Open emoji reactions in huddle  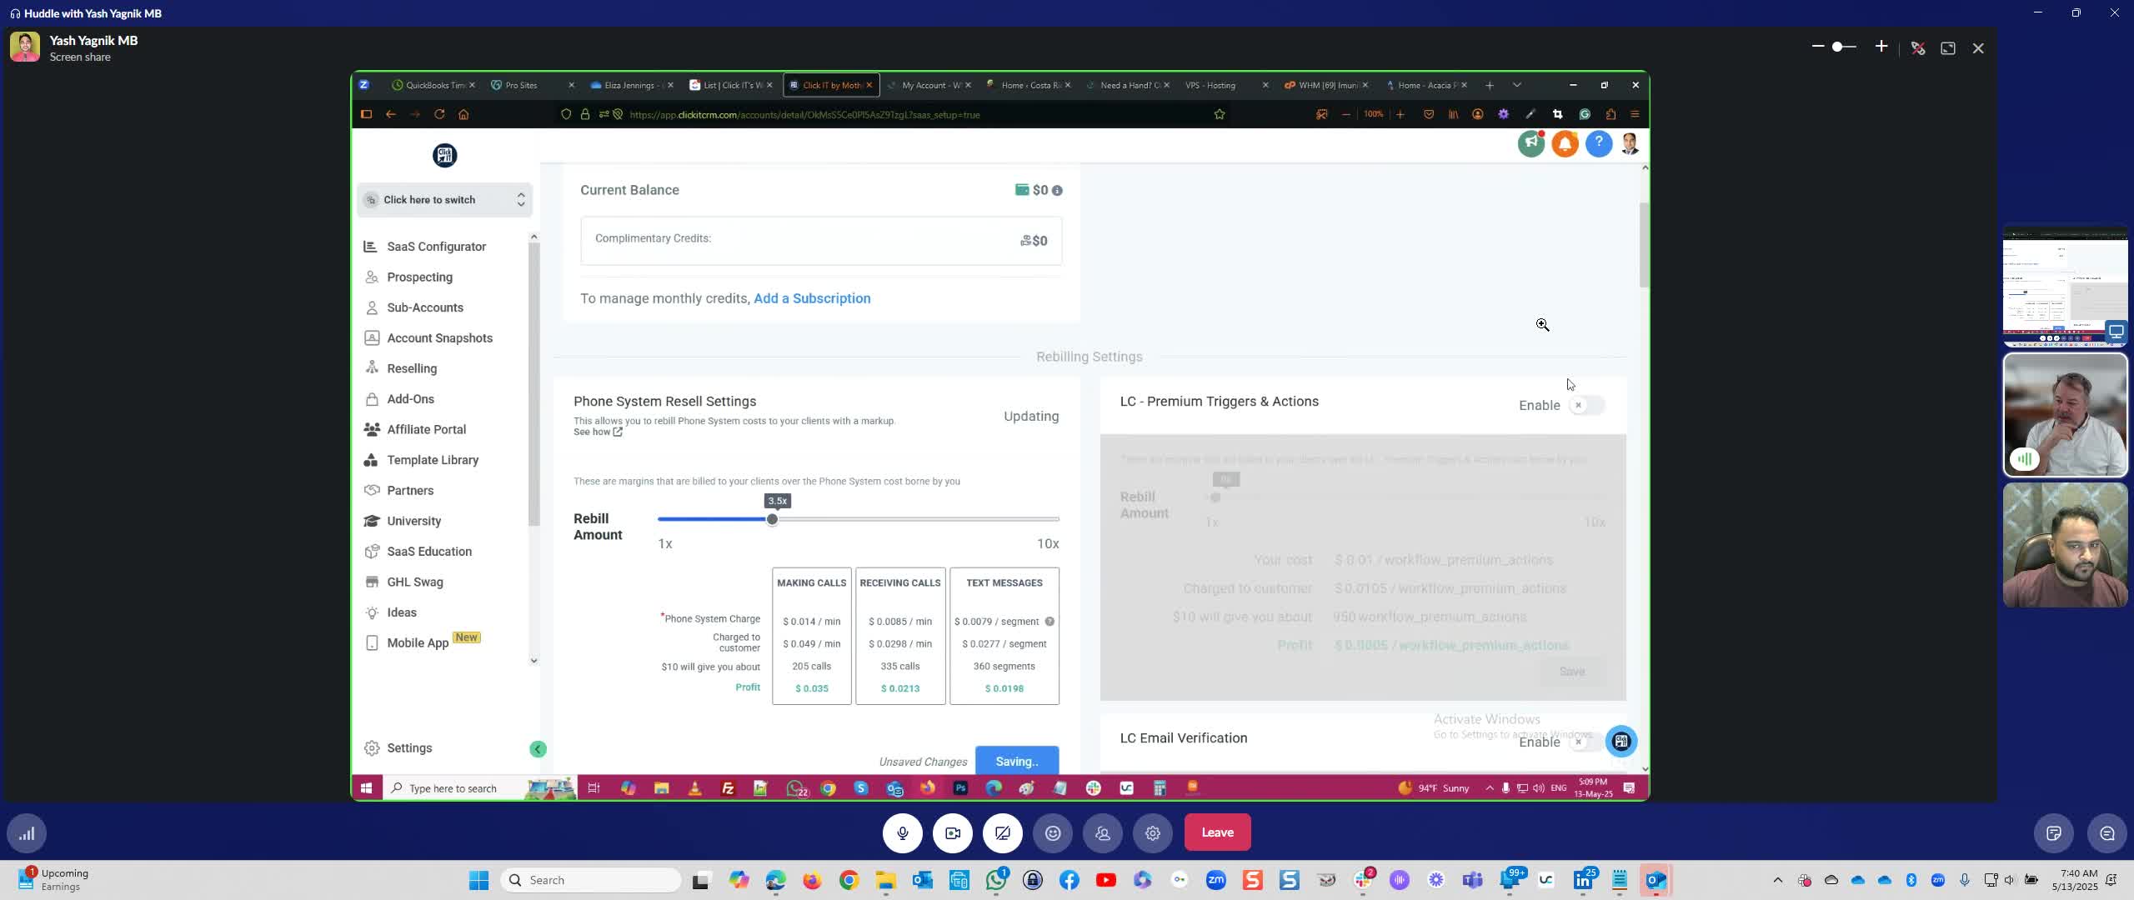click(1053, 832)
